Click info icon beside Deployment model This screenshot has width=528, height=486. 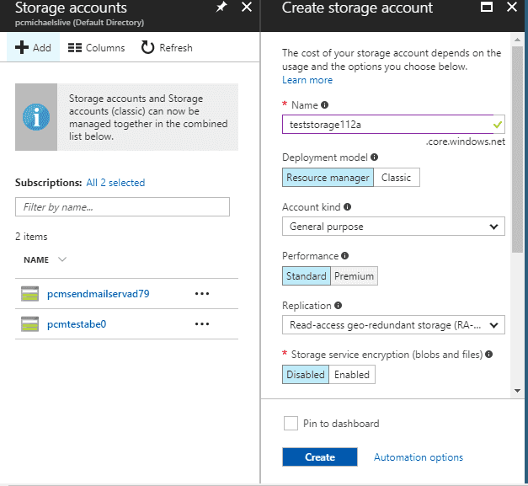point(375,158)
